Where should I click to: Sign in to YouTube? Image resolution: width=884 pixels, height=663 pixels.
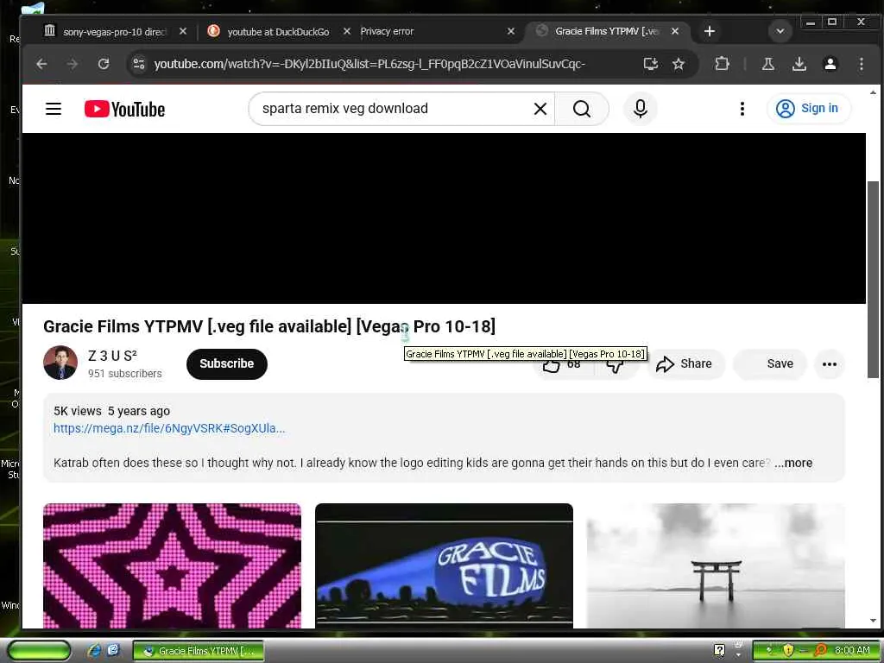[808, 108]
